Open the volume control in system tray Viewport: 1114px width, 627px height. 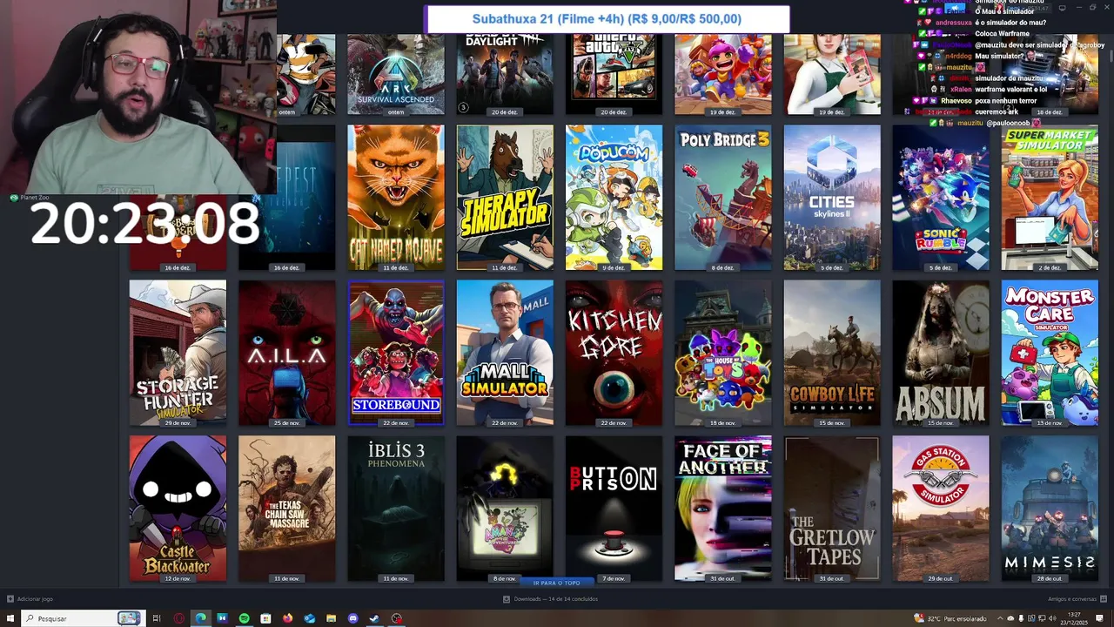pos(1052,618)
